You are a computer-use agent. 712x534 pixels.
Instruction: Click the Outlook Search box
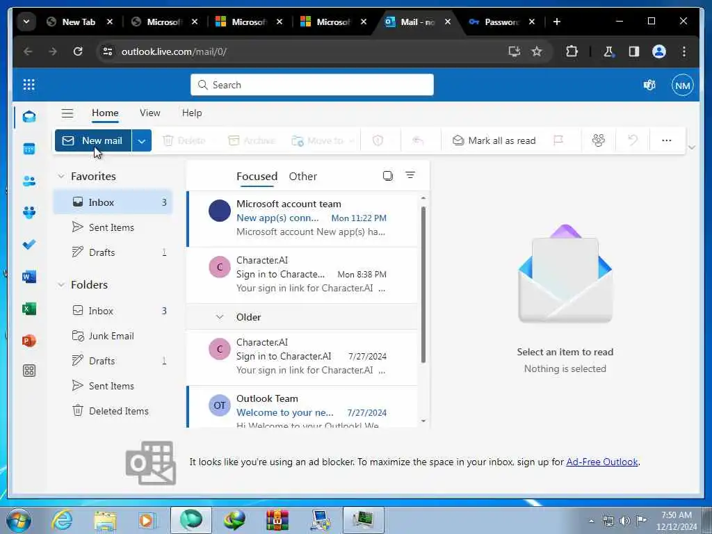(x=312, y=85)
